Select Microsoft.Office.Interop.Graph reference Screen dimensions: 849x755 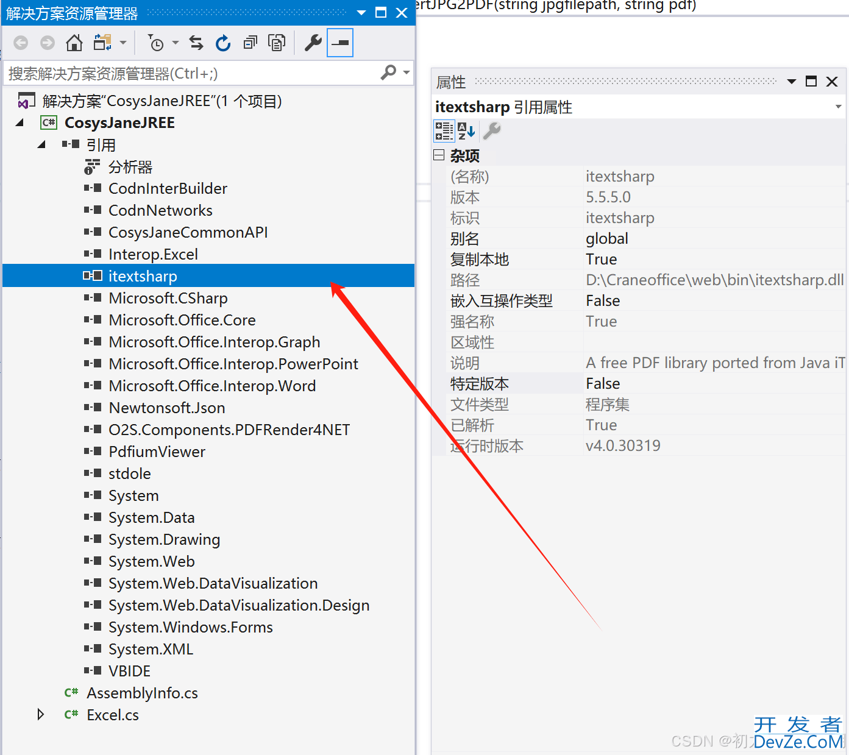214,342
